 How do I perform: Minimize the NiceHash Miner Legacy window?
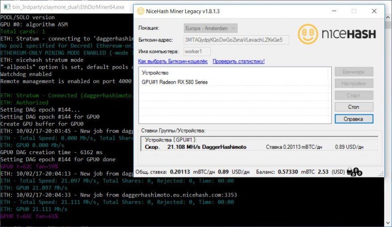pyautogui.click(x=334, y=11)
